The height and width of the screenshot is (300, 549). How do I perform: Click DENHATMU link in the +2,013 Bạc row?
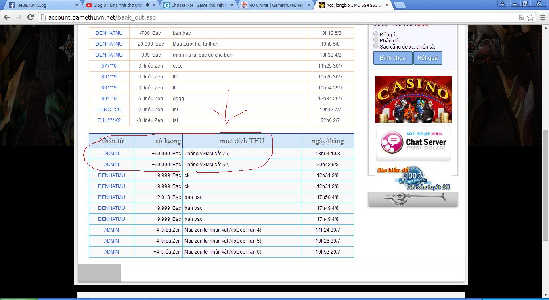[111, 197]
